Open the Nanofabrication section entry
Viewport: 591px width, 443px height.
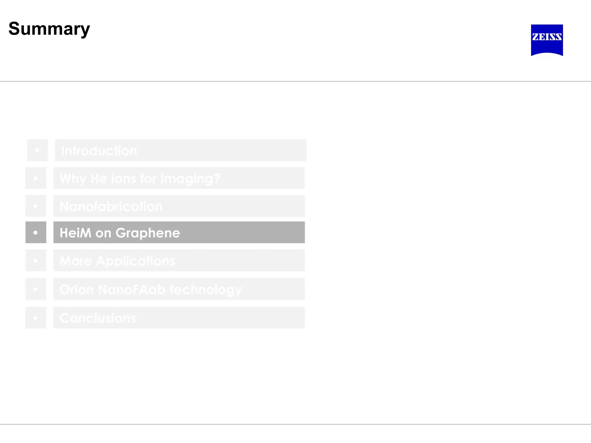179,206
